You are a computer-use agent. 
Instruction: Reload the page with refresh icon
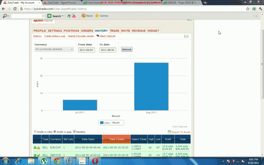(x=15, y=9)
